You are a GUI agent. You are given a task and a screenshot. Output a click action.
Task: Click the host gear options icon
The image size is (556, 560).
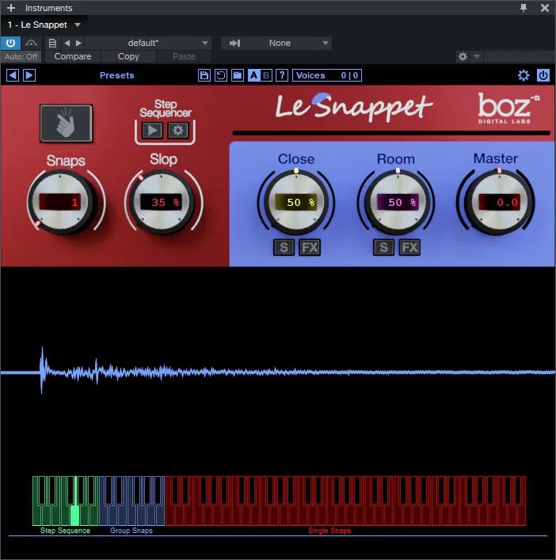point(463,56)
